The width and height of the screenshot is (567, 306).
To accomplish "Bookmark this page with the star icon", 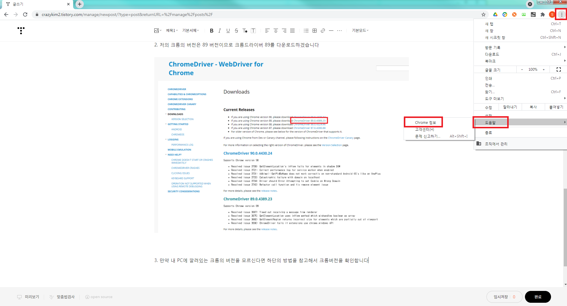I will [x=484, y=14].
